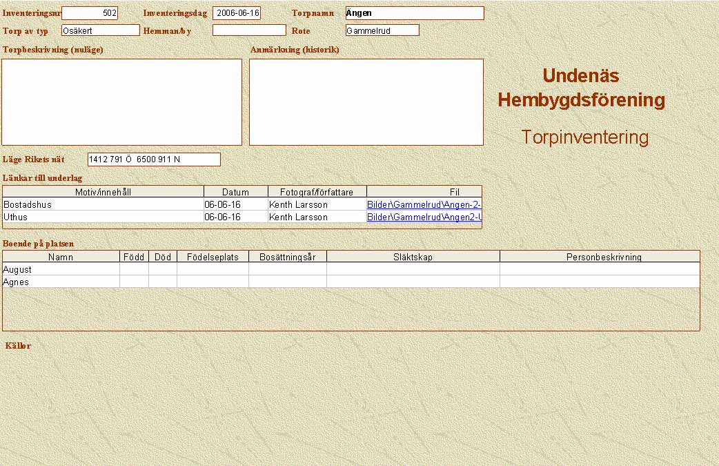
Task: Open the Bostadshus image file link
Action: tap(424, 204)
